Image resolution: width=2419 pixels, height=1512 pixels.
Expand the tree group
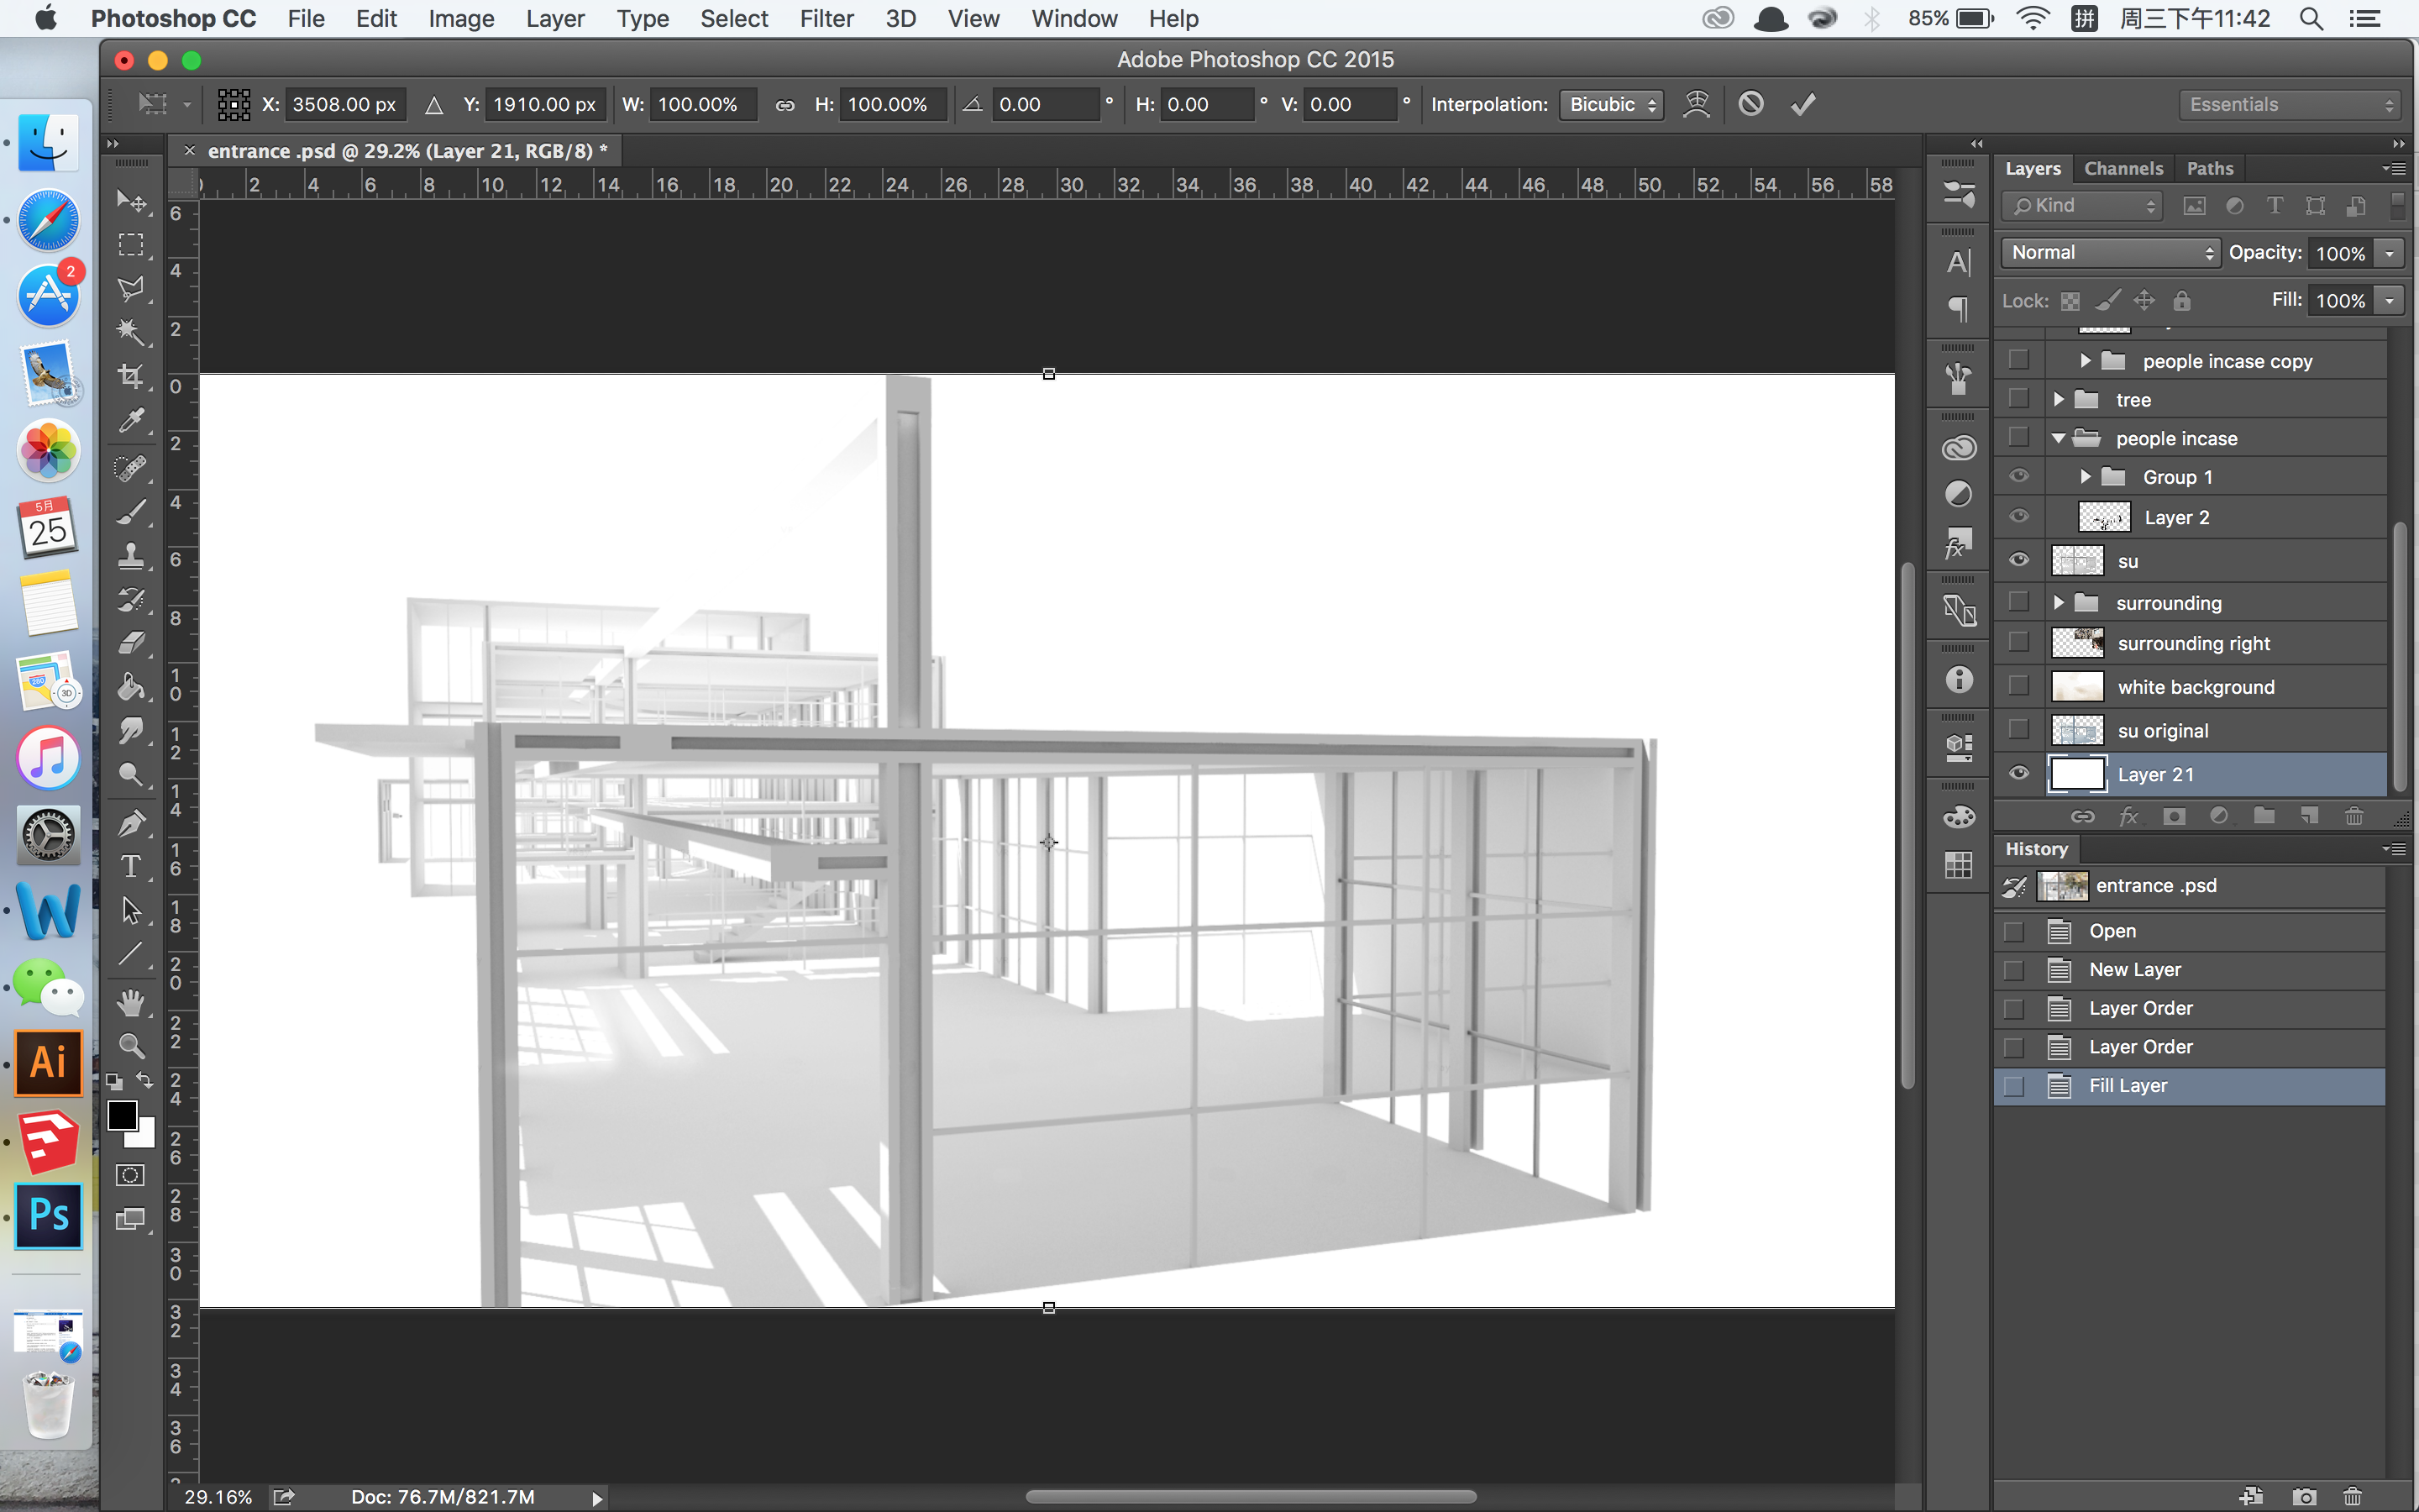[2058, 399]
